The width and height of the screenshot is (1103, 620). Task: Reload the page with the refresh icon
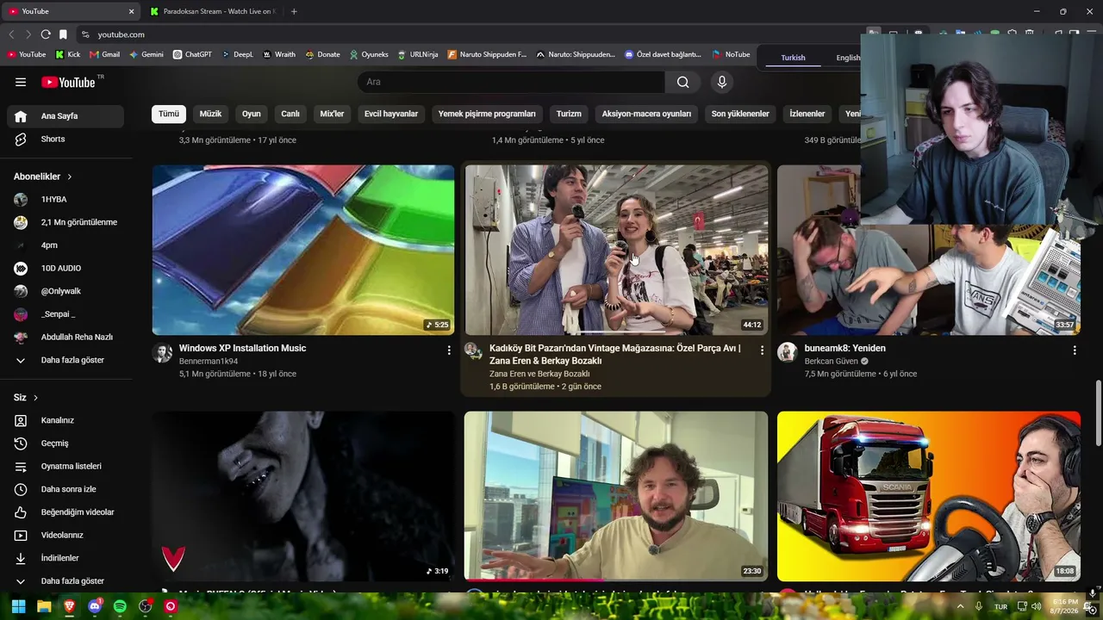pos(46,34)
